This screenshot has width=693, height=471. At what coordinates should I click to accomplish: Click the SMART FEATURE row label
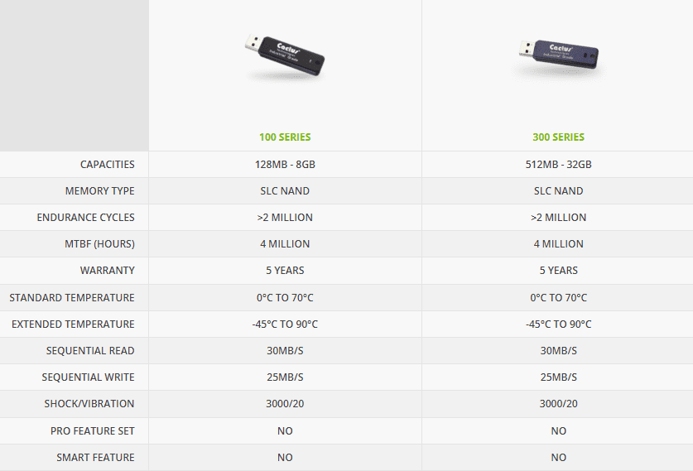95,458
